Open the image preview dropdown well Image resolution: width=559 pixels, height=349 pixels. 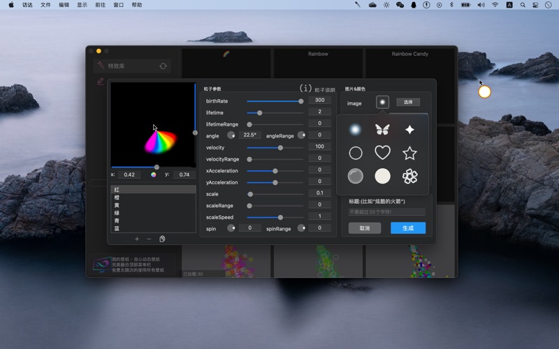pos(382,102)
